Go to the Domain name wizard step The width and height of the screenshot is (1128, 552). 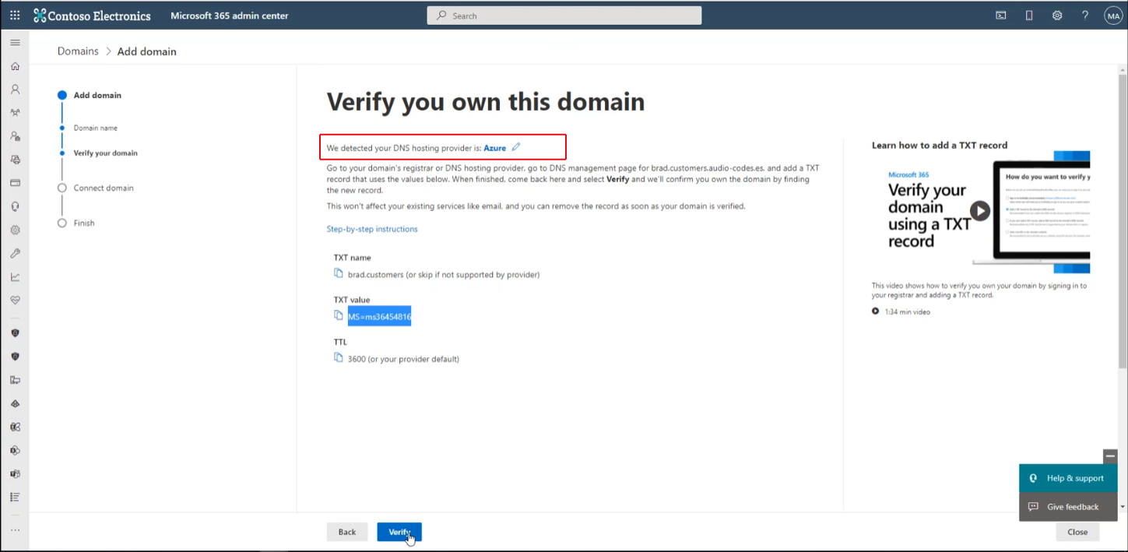click(96, 128)
